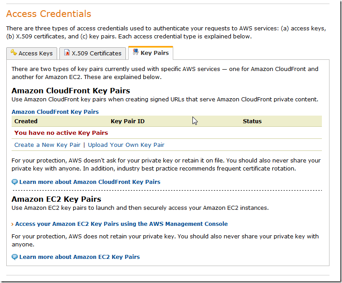Click the key icon on Access Keys tab

[13, 53]
